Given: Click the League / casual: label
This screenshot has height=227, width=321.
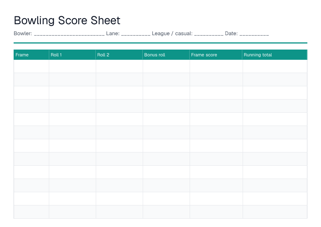Looking at the screenshot, I should pyautogui.click(x=172, y=34).
